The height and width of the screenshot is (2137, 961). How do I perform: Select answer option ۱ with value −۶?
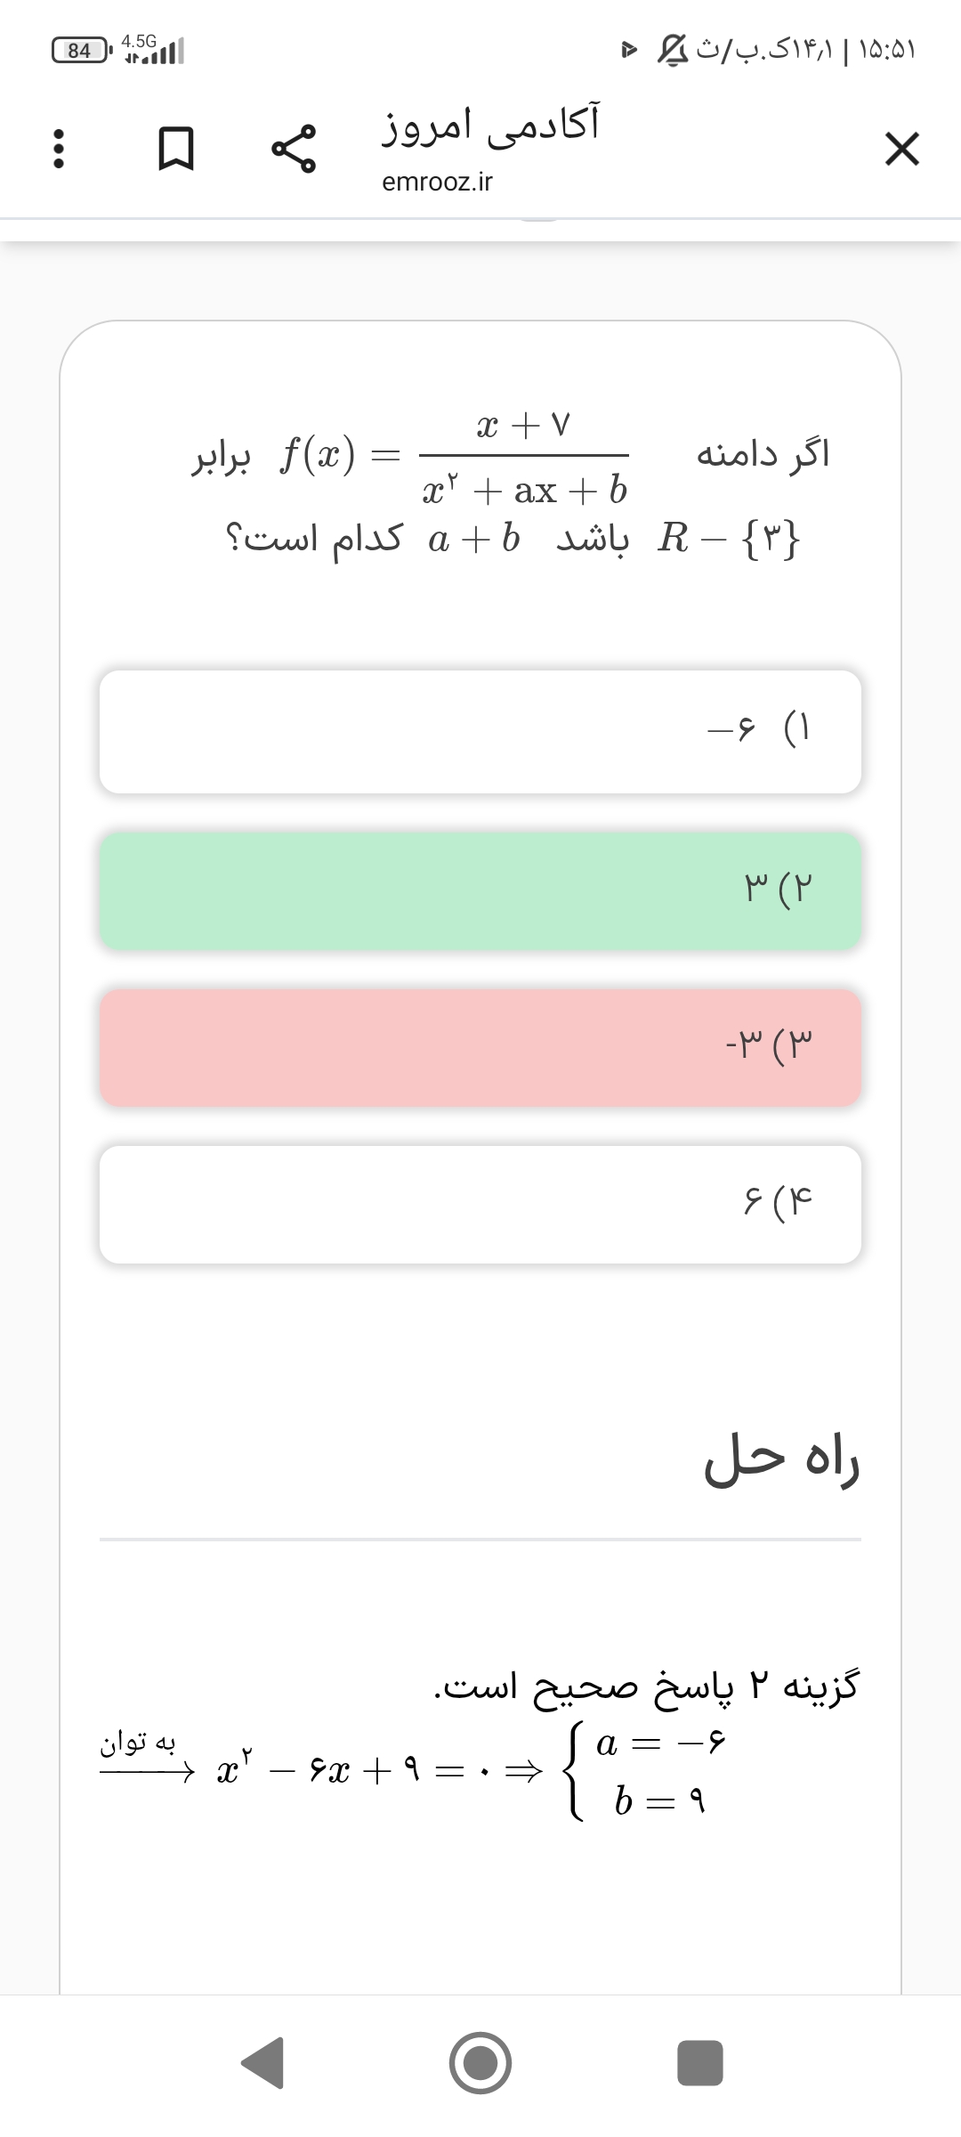pos(480,732)
